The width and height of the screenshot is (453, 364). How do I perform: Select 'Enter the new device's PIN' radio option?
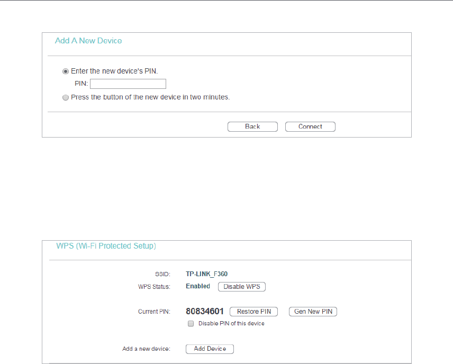point(66,71)
